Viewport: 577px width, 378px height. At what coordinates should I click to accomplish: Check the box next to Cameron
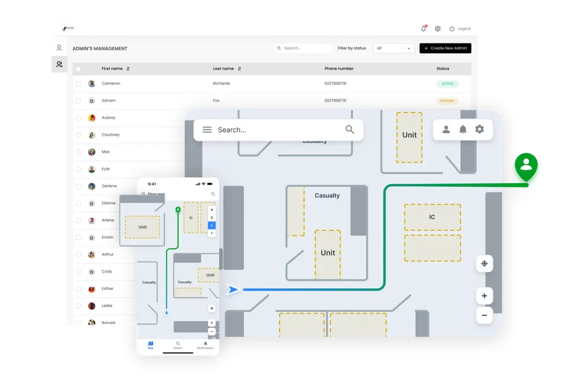[x=78, y=84]
